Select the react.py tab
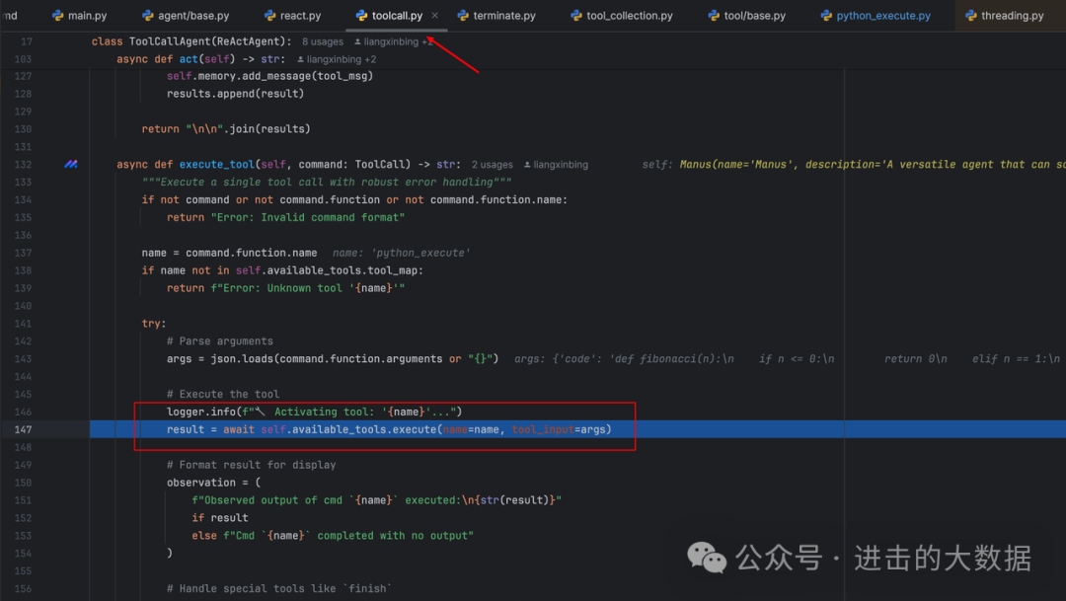1066x601 pixels. tap(292, 15)
